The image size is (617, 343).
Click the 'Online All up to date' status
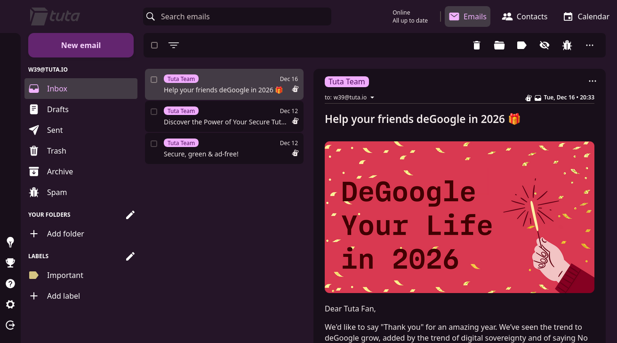click(x=410, y=16)
